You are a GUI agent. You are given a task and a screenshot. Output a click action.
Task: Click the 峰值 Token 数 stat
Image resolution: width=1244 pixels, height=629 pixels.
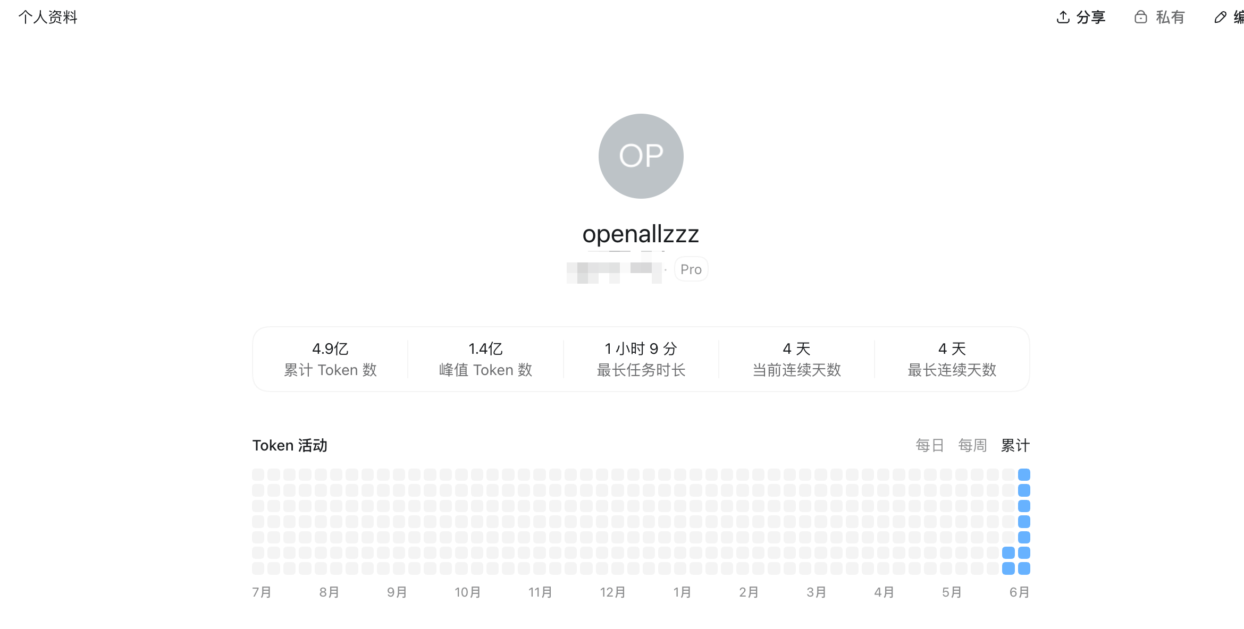click(x=485, y=359)
